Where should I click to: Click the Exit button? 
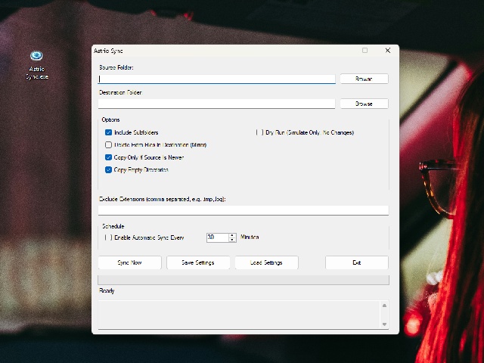coord(357,262)
